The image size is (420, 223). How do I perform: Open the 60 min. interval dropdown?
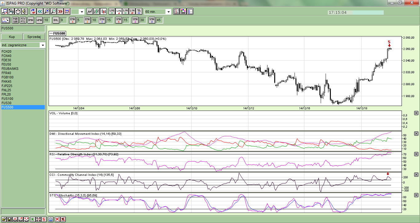(x=168, y=12)
